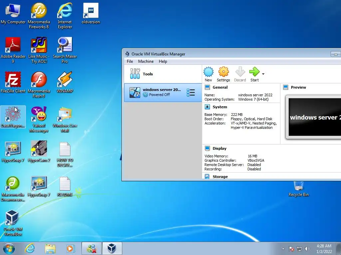341x255 pixels.
Task: Show hidden system tray icons
Action: click(x=283, y=249)
